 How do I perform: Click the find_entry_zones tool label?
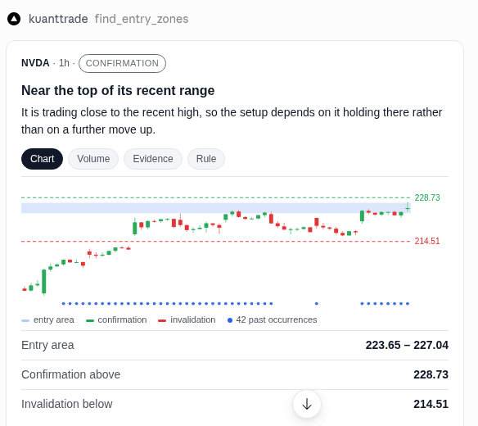(142, 19)
